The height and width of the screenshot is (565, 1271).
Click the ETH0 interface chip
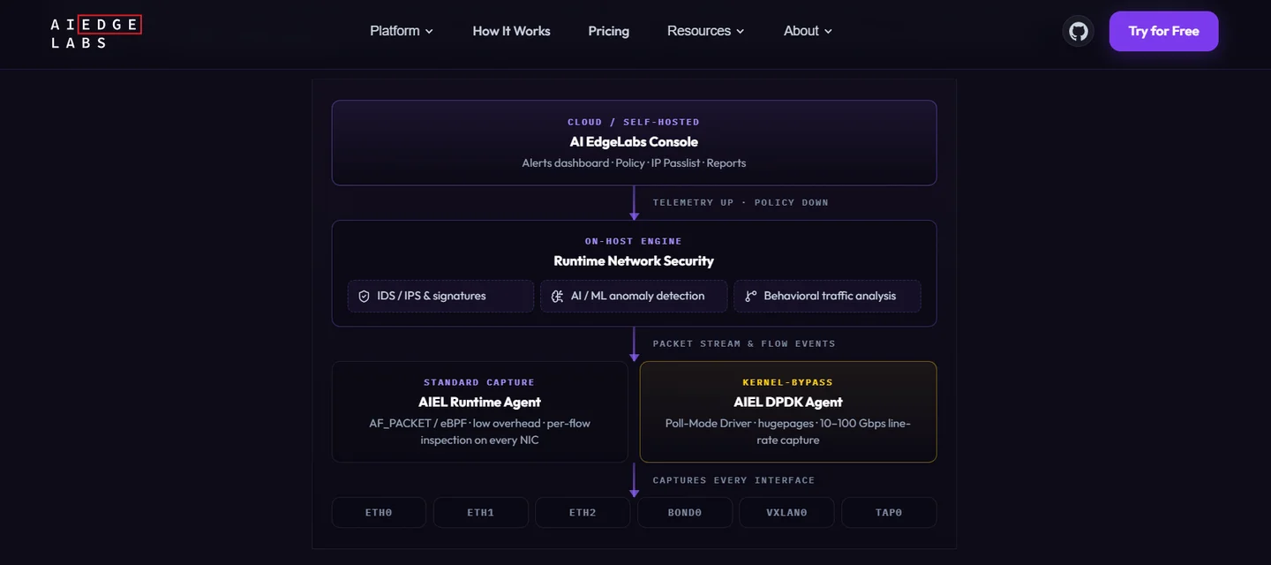379,513
